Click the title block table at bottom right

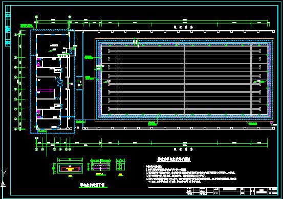click(231, 191)
